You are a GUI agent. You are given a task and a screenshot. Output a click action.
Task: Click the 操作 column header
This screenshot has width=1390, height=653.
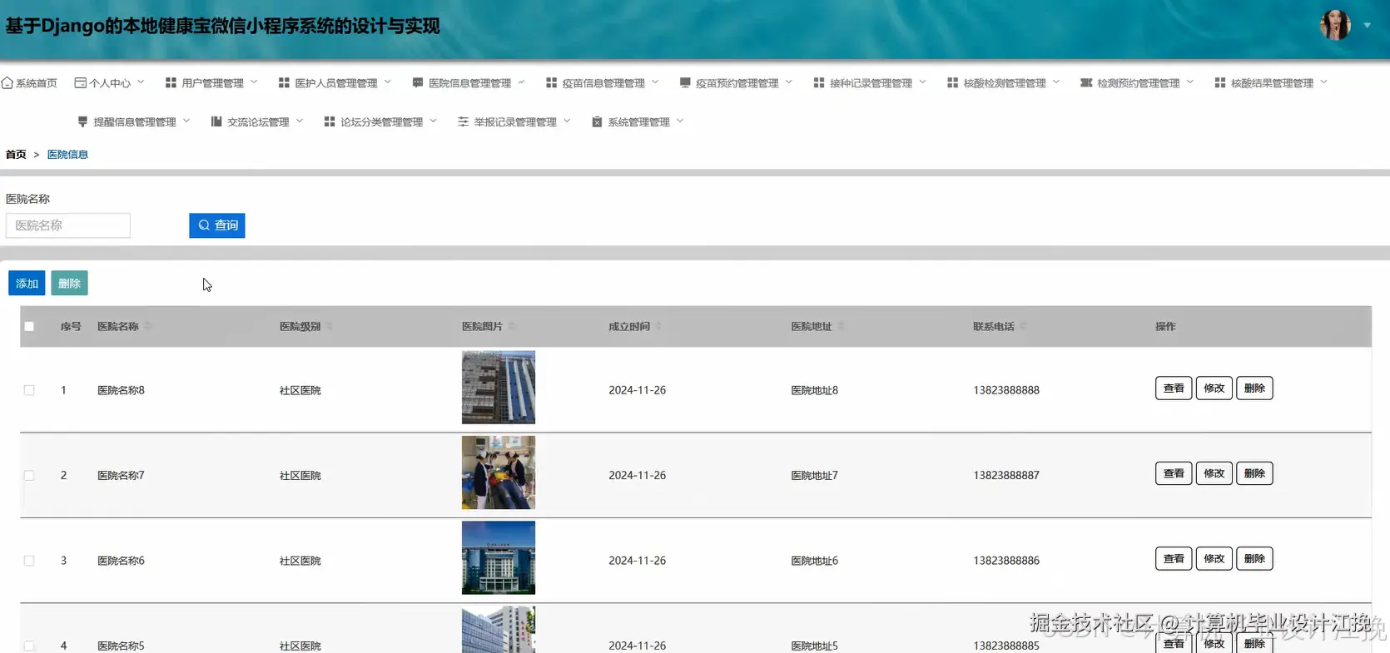tap(1165, 326)
